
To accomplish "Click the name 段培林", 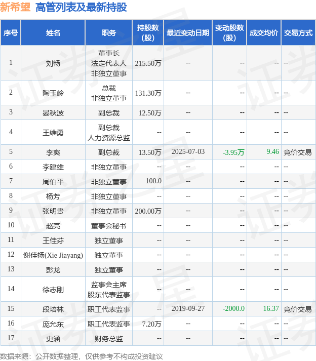I will pos(53,309).
